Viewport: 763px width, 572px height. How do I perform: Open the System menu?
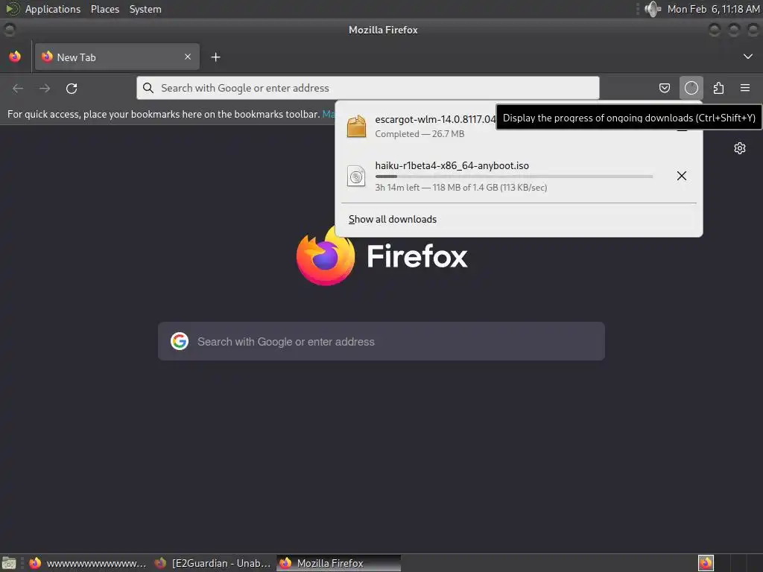coord(145,9)
